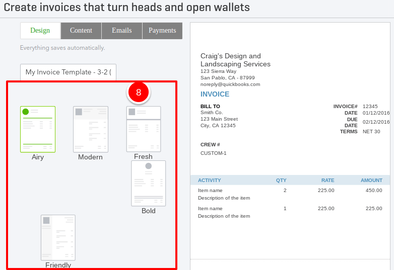Select the Bold template icon
Screen dimensions: 394x270
[x=149, y=183]
